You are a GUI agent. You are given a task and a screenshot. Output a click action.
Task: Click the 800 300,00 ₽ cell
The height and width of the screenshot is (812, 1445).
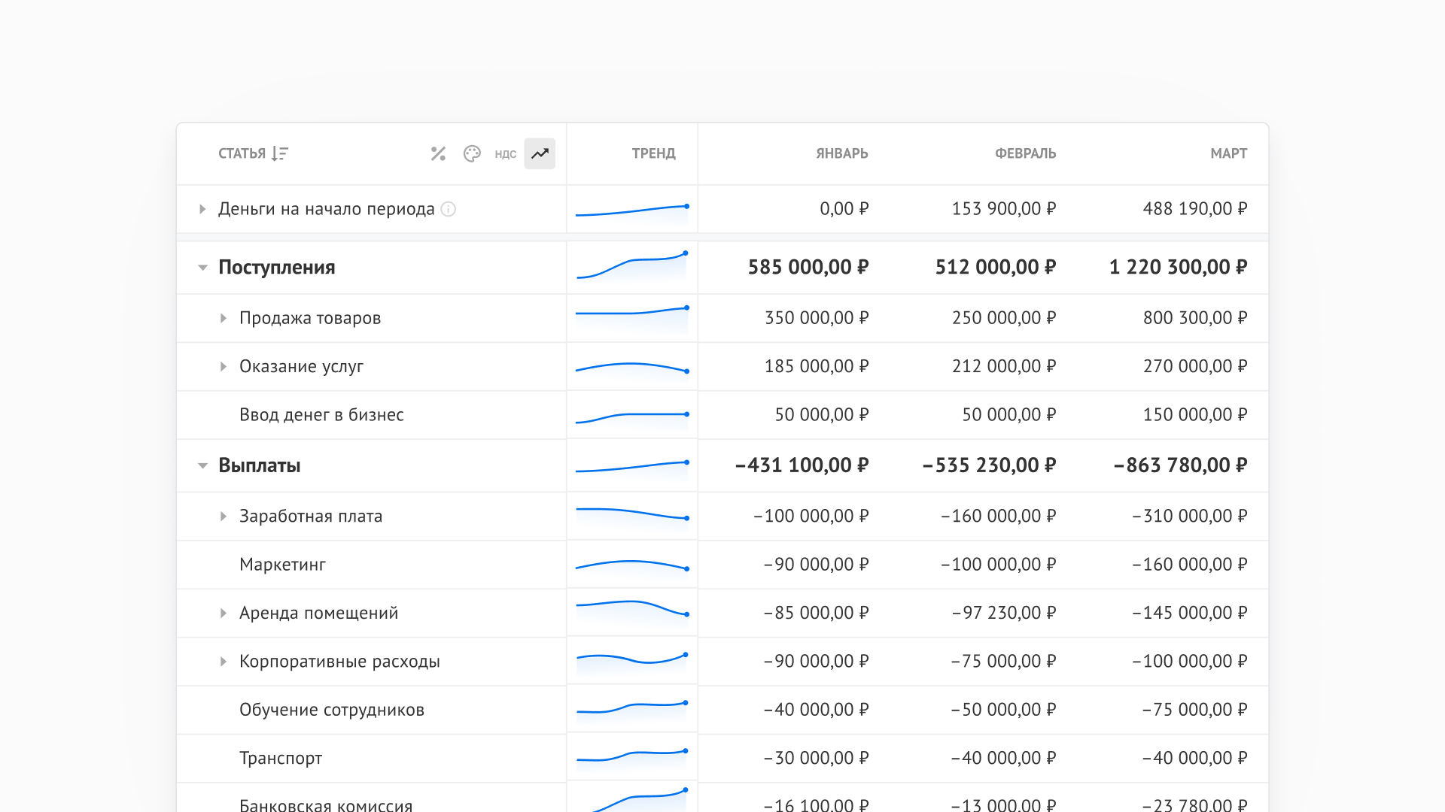coord(1195,318)
